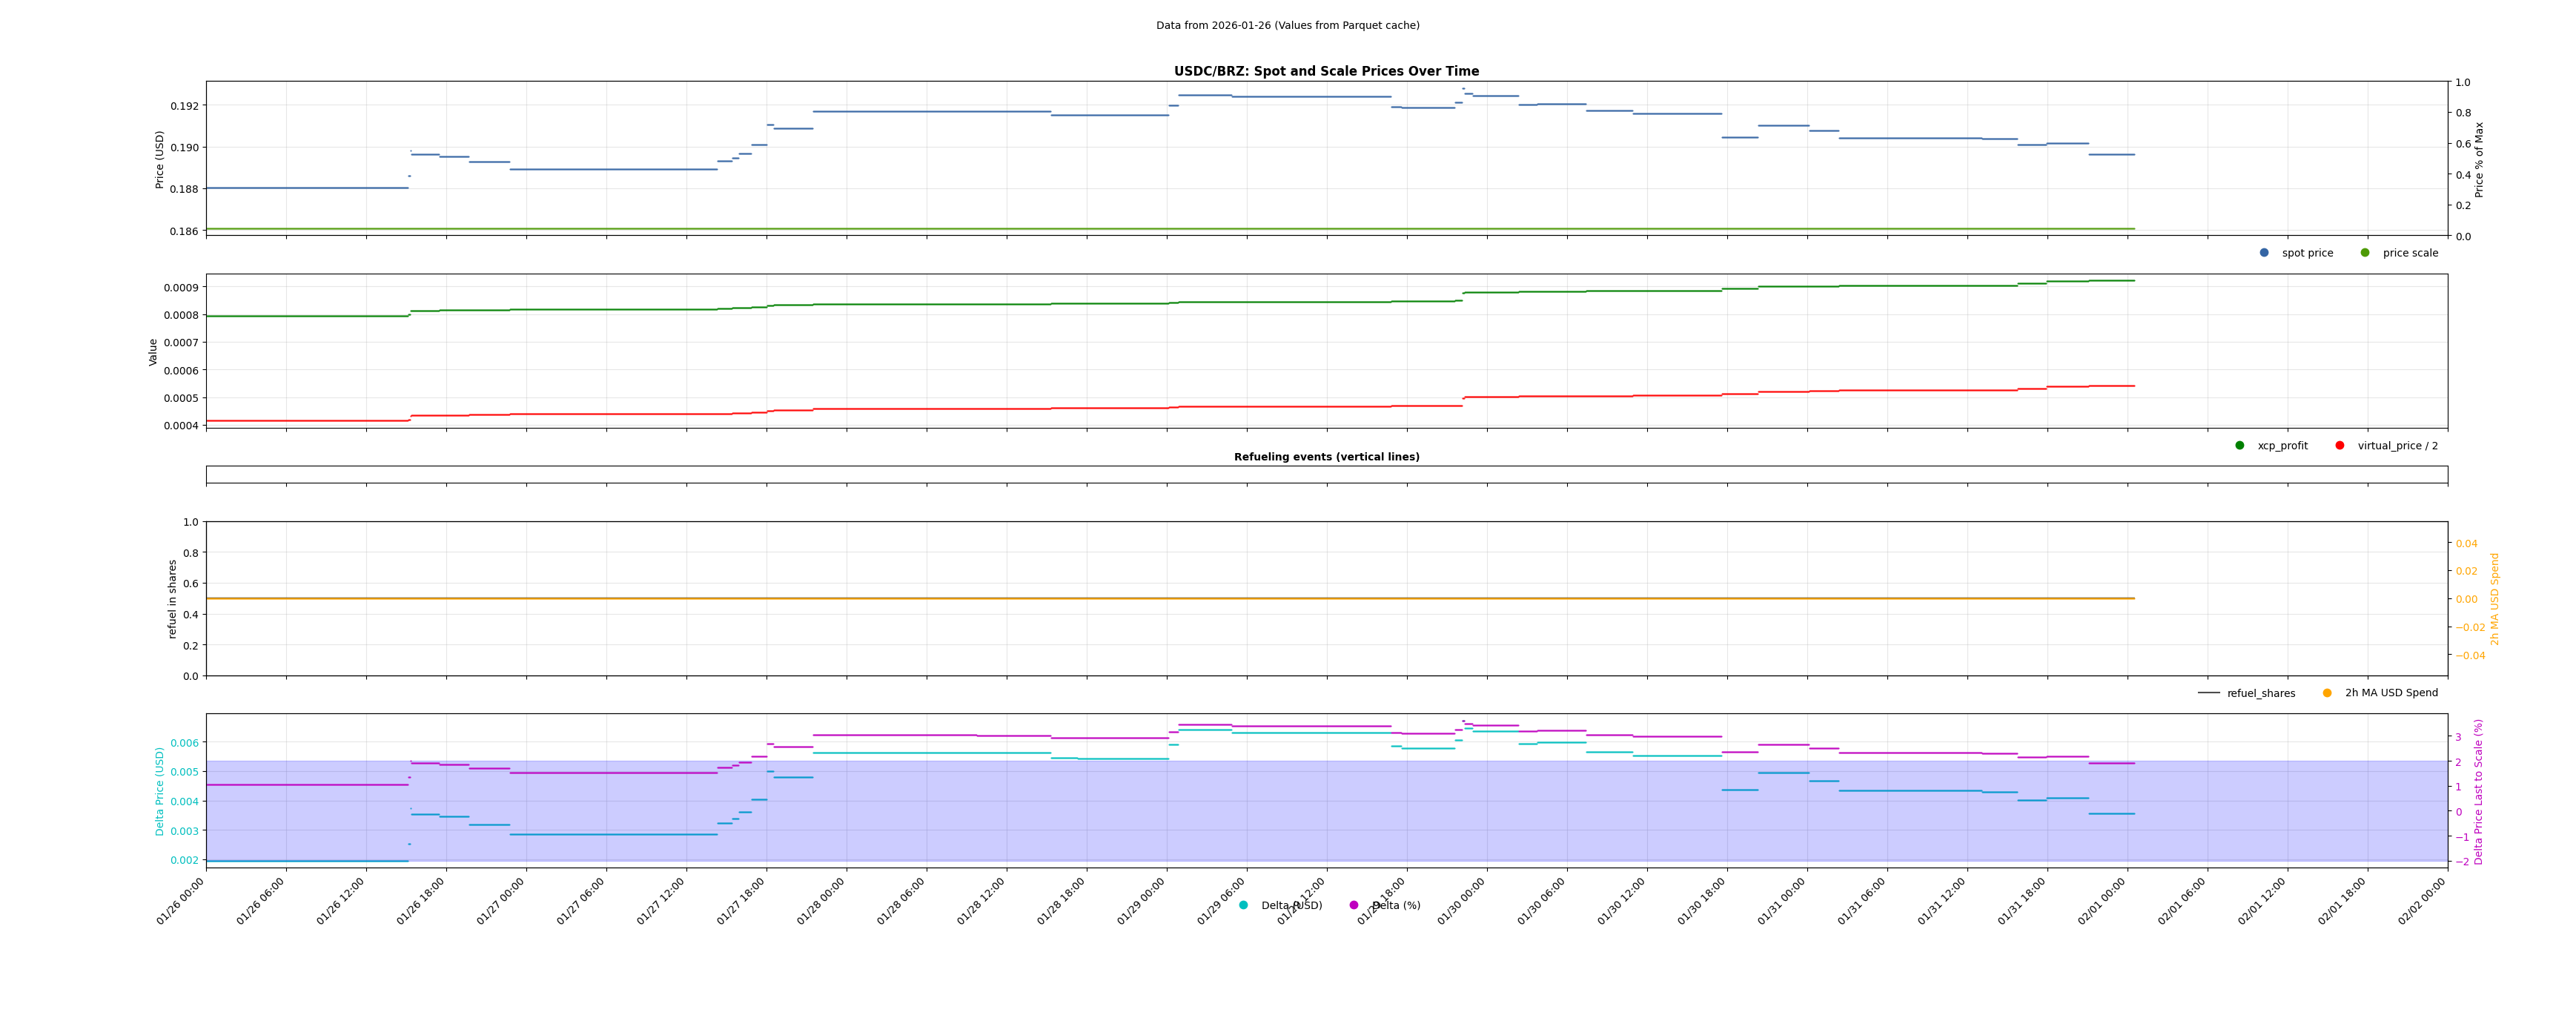Click the USDC/BRZ chart title
This screenshot has width=2576, height=1021.
[1326, 71]
